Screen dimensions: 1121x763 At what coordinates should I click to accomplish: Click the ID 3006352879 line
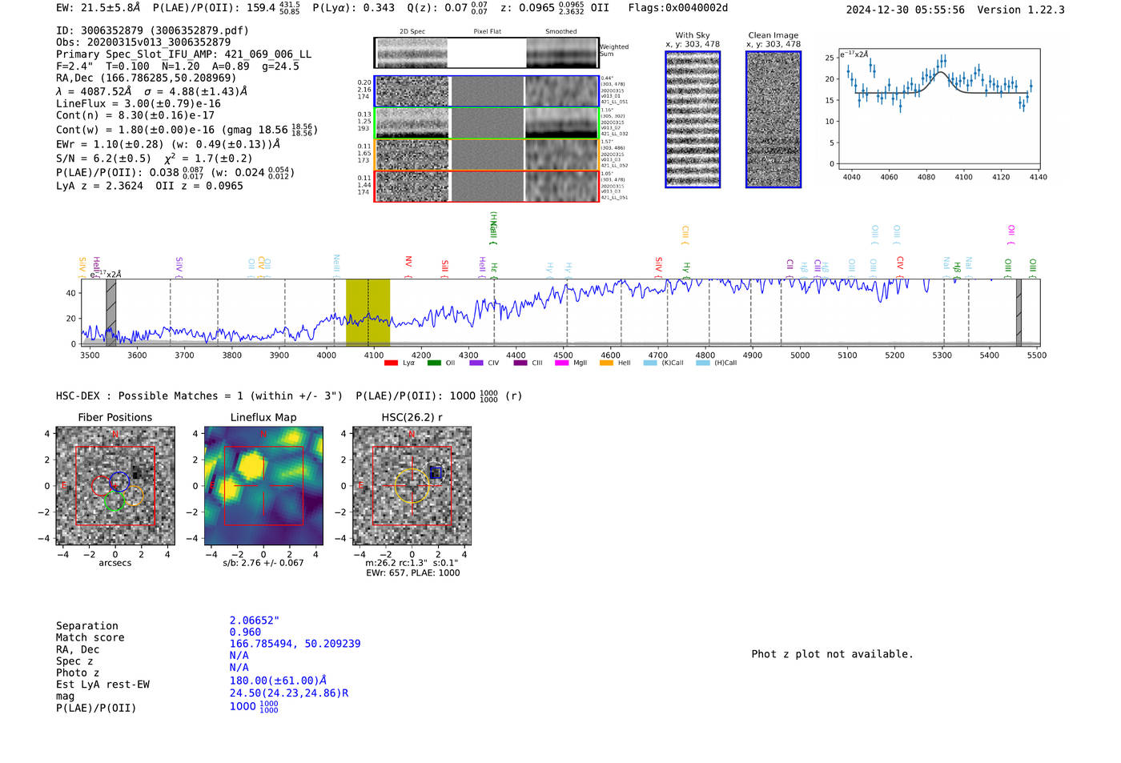tap(152, 30)
